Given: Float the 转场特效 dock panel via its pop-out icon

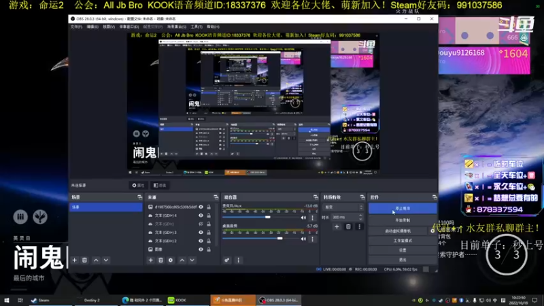Looking at the screenshot, I should tap(362, 197).
